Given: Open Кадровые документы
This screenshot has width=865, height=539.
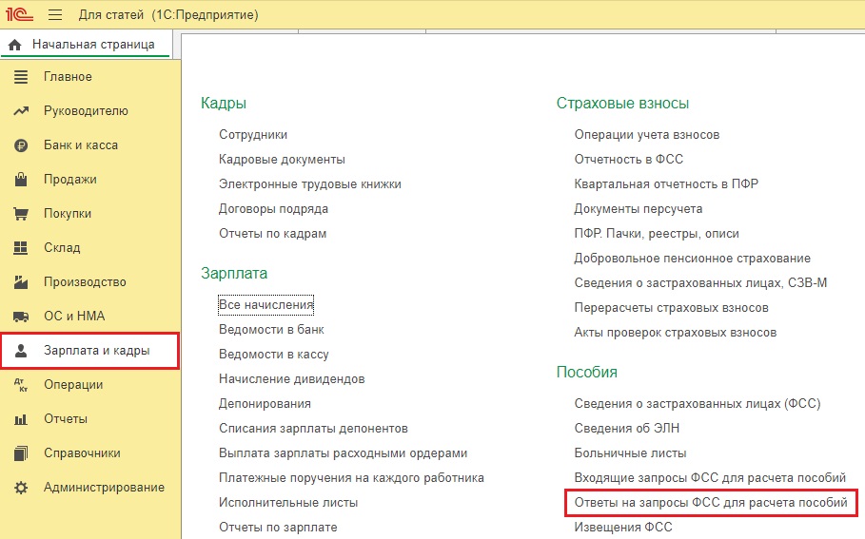Looking at the screenshot, I should (282, 160).
